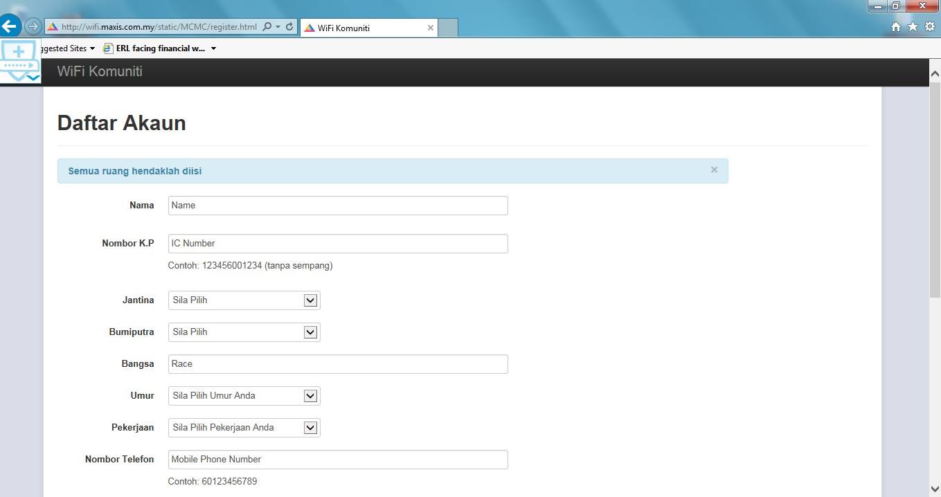This screenshot has height=497, width=941.
Task: Click the monitor overlay icon at top-left
Action: [20, 61]
